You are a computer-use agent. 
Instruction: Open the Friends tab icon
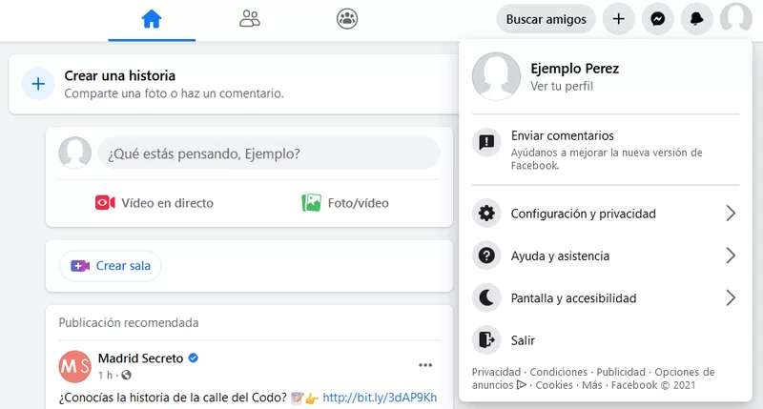pos(250,19)
